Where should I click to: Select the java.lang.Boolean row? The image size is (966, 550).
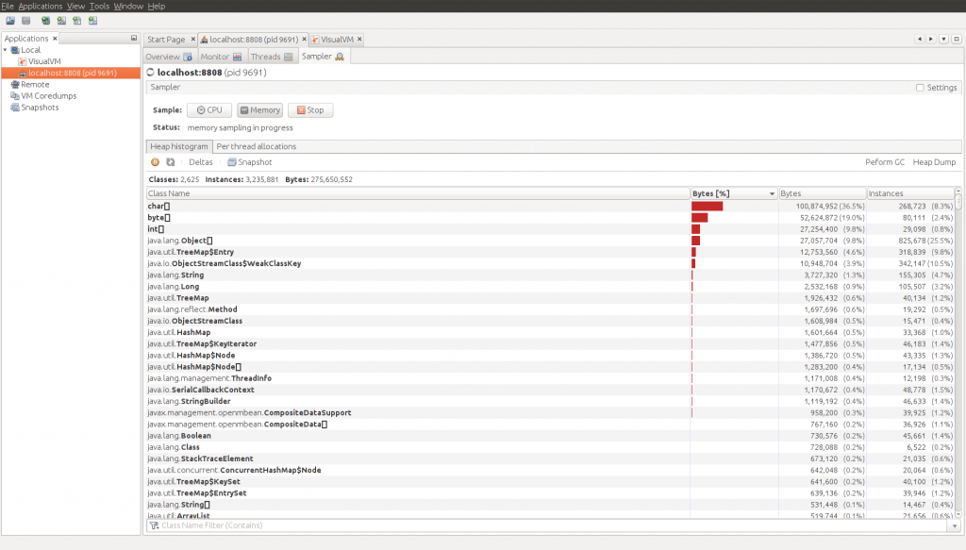(550, 436)
